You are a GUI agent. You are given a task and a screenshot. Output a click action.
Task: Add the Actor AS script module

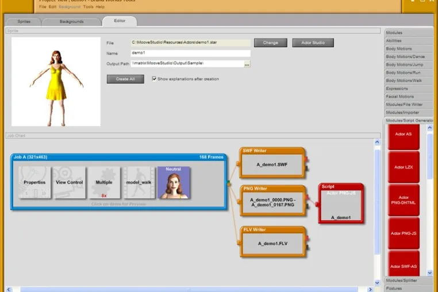pos(404,137)
